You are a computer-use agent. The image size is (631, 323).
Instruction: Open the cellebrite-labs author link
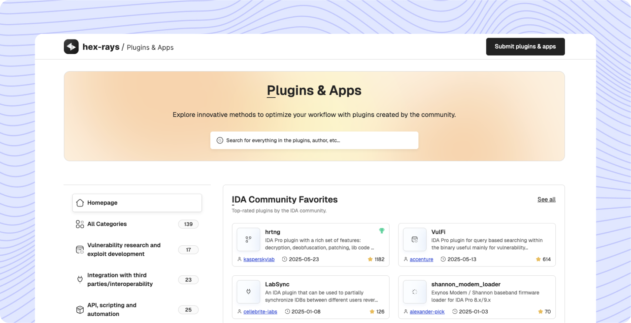click(260, 312)
